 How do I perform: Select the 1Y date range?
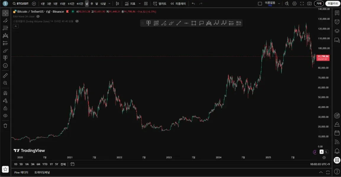click(x=51, y=164)
